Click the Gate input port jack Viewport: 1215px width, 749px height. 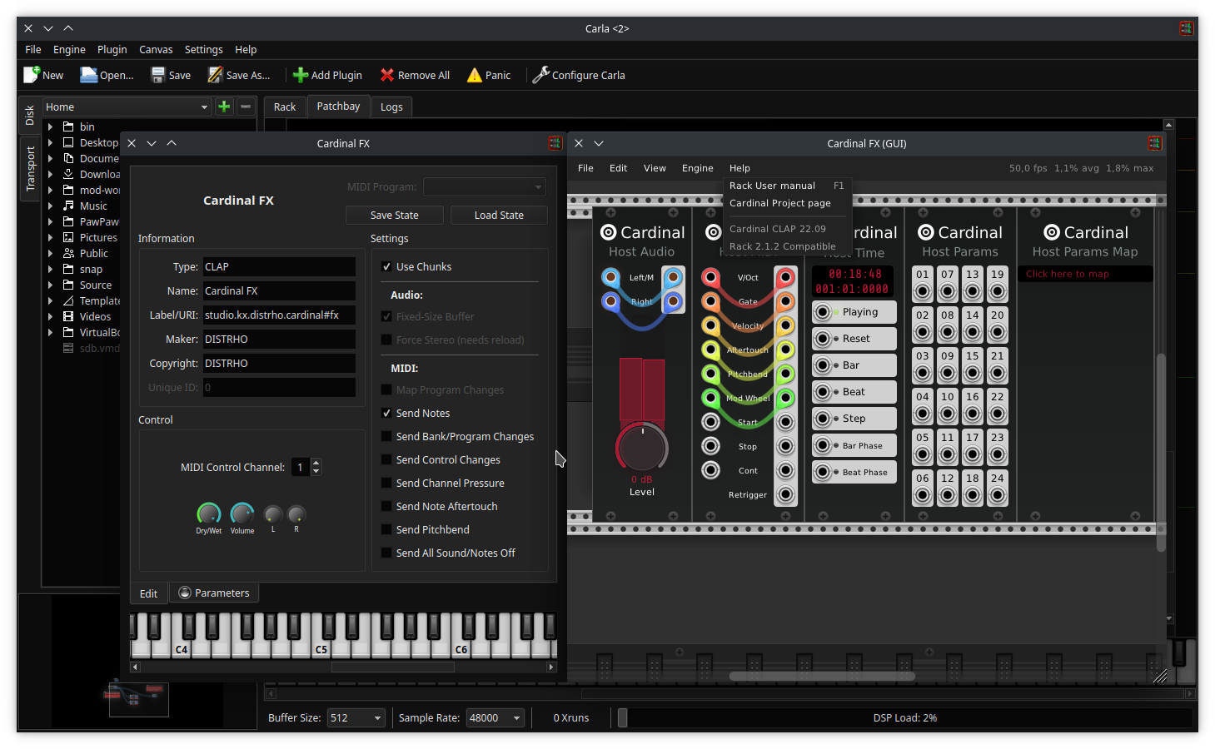point(710,301)
